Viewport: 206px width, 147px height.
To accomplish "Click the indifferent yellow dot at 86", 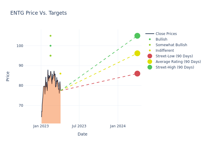I will (60, 73).
